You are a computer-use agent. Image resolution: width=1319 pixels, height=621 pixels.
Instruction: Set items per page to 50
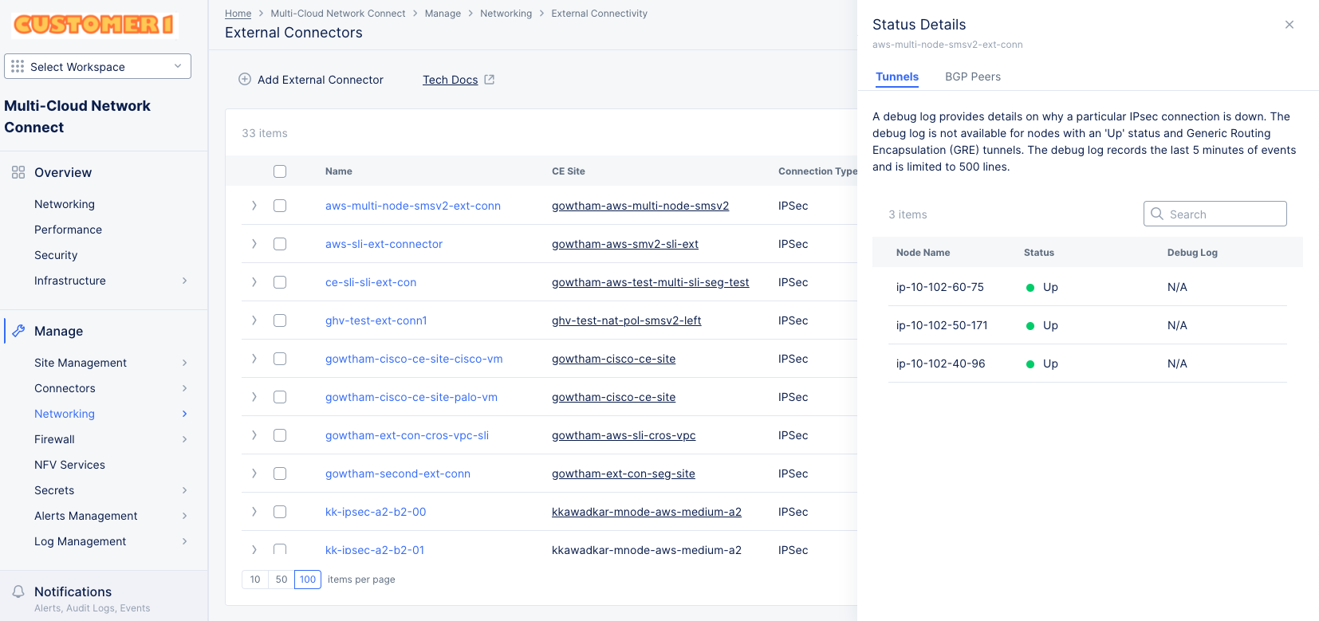click(x=282, y=580)
